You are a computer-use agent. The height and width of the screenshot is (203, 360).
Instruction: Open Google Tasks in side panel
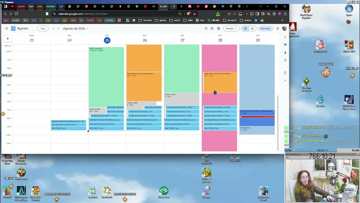(x=285, y=45)
